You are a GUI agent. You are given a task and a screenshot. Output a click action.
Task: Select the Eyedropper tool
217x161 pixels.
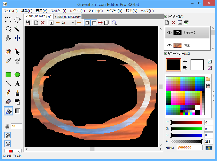point(8,61)
